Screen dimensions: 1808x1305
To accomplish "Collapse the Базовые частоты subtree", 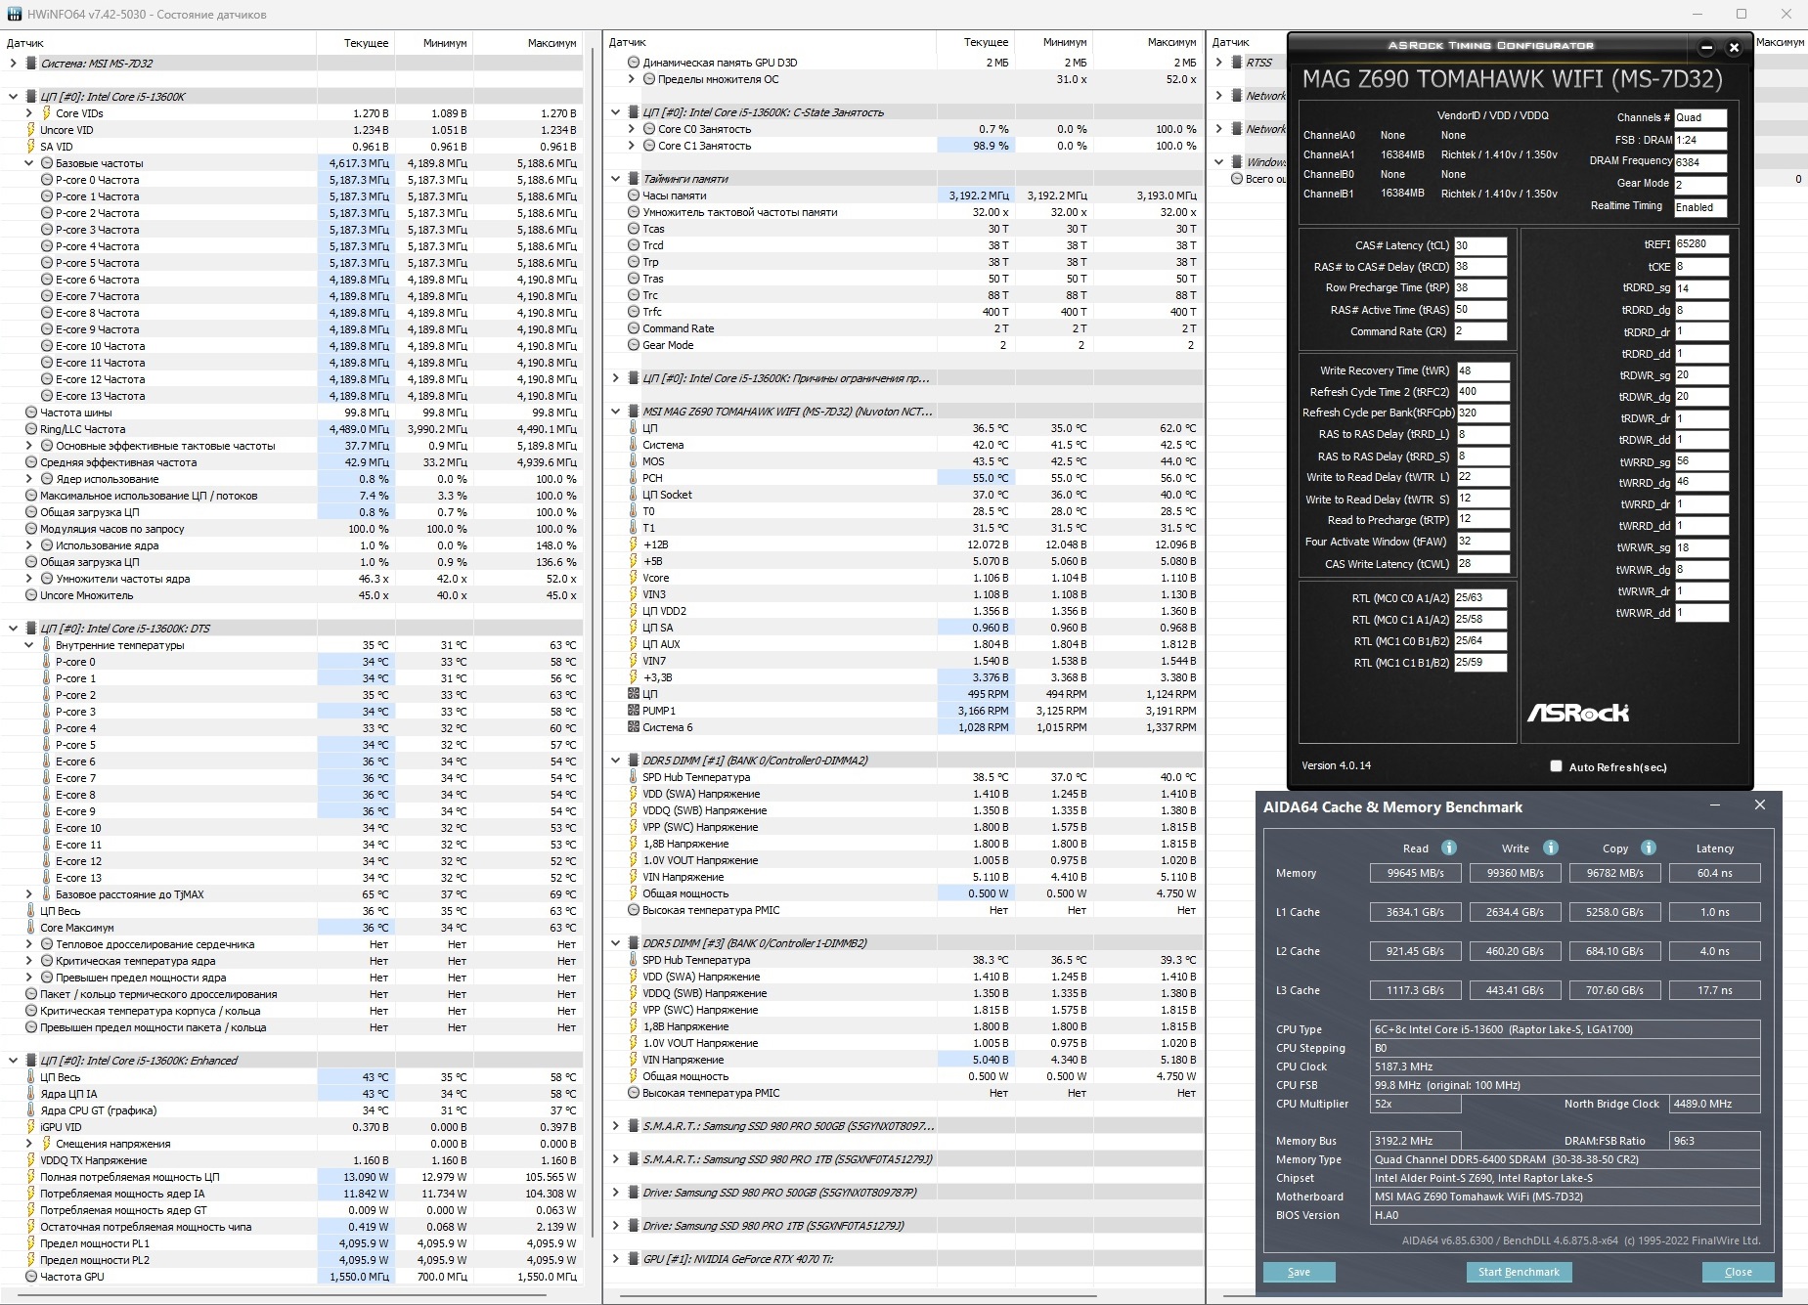I will point(28,163).
